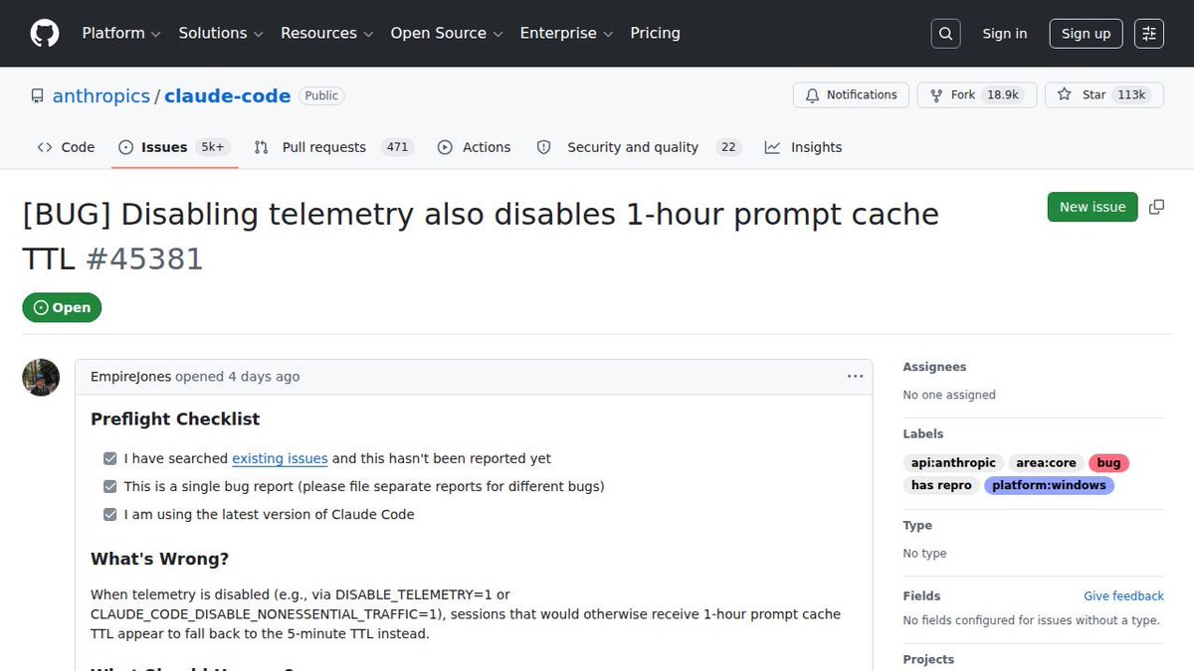This screenshot has height=671, width=1194.
Task: Toggle 'This is a single bug report' checkbox
Action: 110,486
